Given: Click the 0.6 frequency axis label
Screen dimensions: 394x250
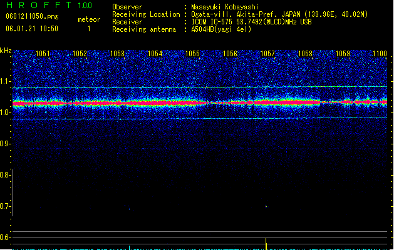Looking at the screenshot, I should 5,237.
